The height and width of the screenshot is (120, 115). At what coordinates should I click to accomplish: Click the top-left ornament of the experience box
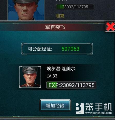[23, 44]
